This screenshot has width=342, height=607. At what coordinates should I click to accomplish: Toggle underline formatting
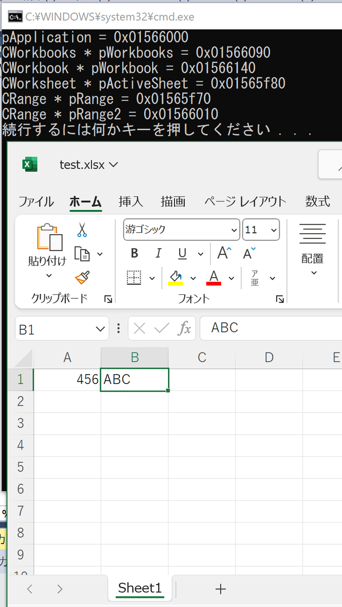coord(183,253)
